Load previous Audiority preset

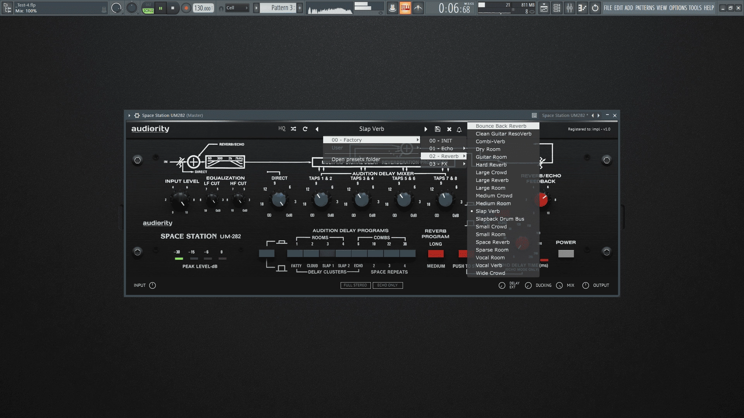tap(317, 129)
